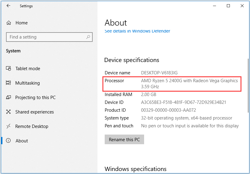Maximize the Settings window
250x174 pixels.
click(x=228, y=6)
